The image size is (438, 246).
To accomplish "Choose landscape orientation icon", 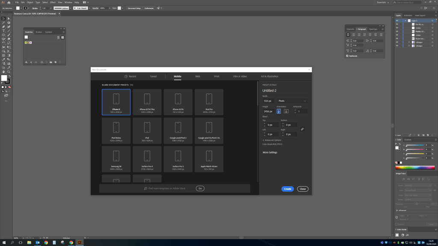I will pos(286,111).
